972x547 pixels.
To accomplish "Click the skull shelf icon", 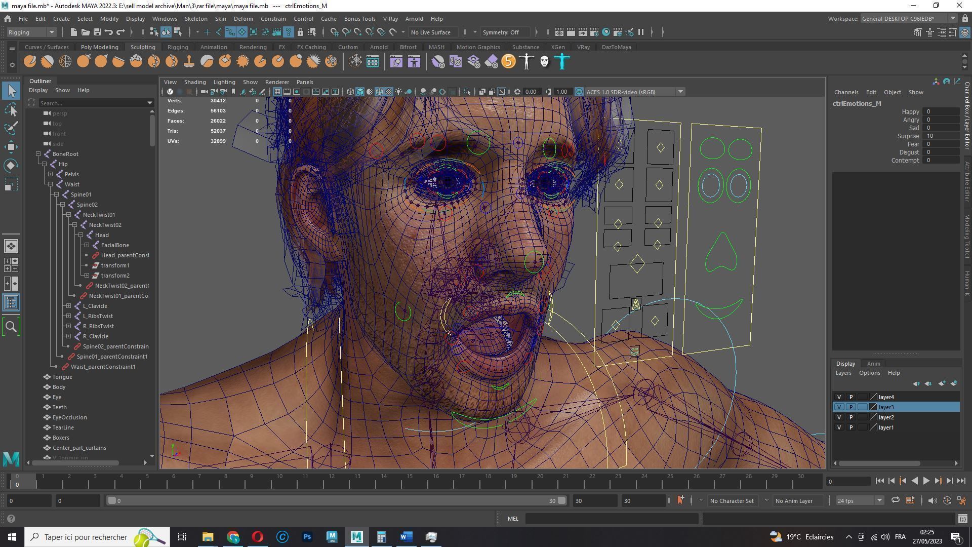I will click(x=544, y=62).
